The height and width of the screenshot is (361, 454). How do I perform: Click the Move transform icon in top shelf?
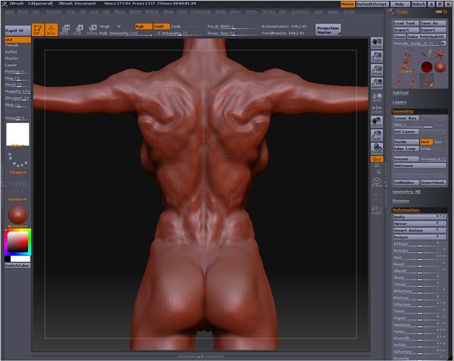[x=66, y=29]
